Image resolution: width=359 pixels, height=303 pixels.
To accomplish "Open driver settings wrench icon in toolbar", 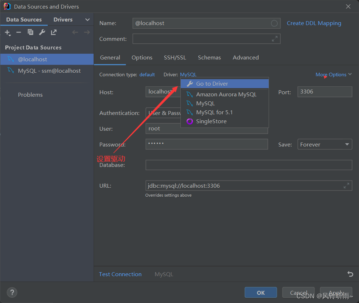I will click(x=42, y=32).
